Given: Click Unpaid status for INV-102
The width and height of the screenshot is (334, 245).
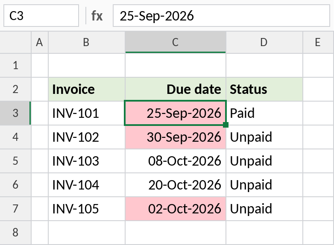Looking at the screenshot, I should click(x=264, y=137).
